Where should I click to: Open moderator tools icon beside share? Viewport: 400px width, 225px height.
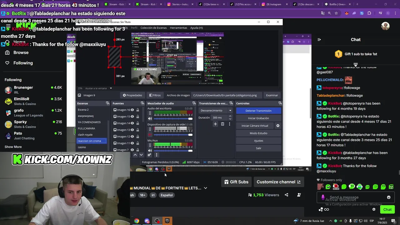pos(299,195)
